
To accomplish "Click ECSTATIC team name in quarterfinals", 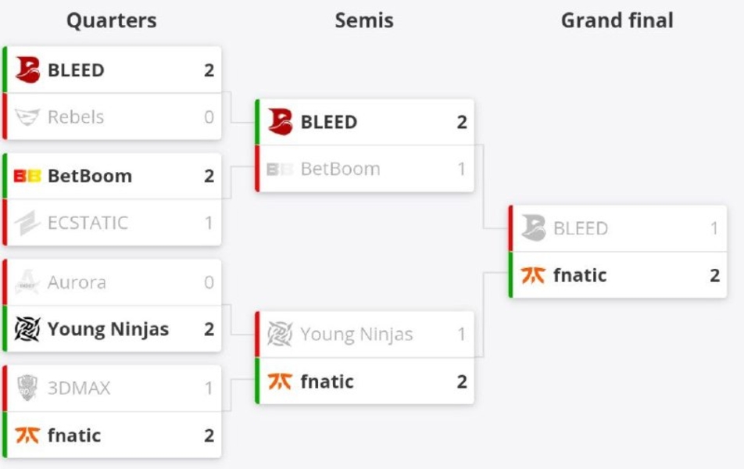I will click(88, 224).
